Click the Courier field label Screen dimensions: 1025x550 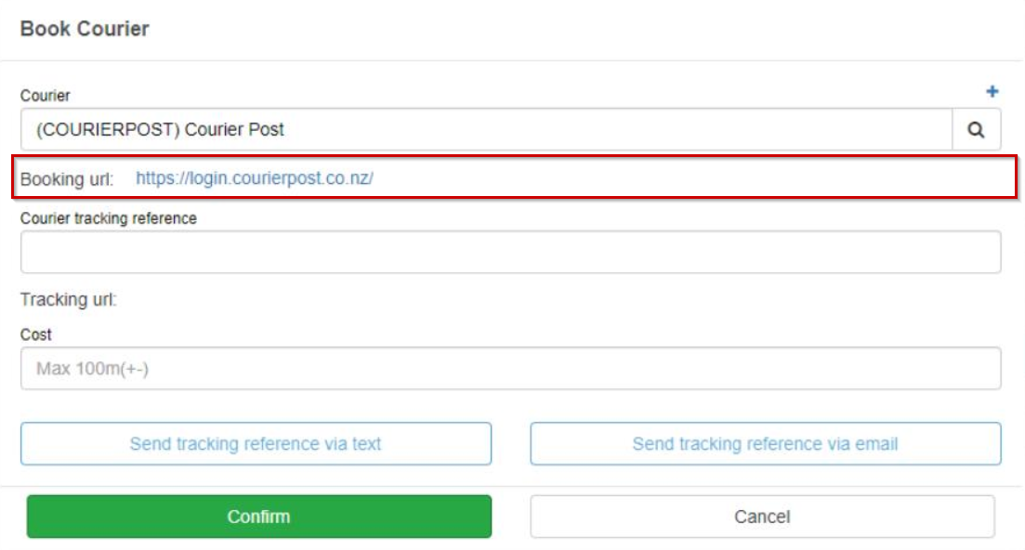pos(46,96)
